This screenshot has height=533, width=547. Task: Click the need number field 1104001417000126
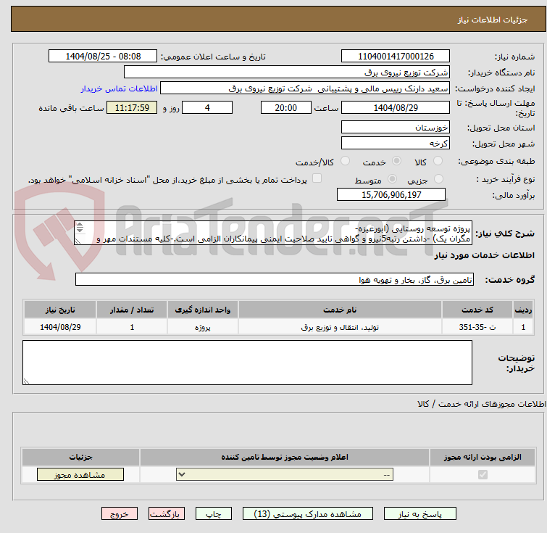coord(396,57)
